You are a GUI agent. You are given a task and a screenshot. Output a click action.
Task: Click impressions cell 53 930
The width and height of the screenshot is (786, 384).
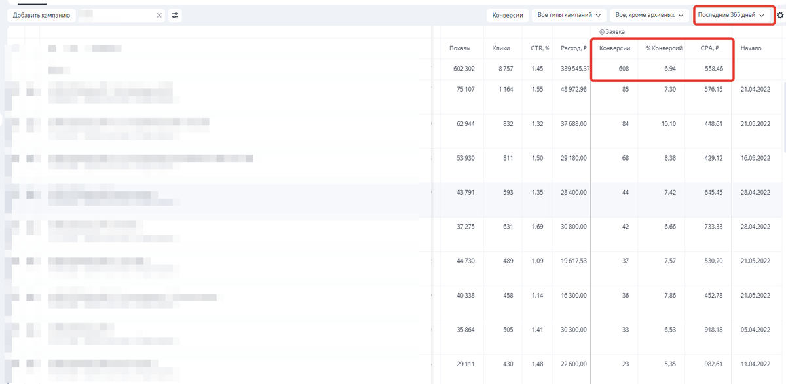point(466,158)
